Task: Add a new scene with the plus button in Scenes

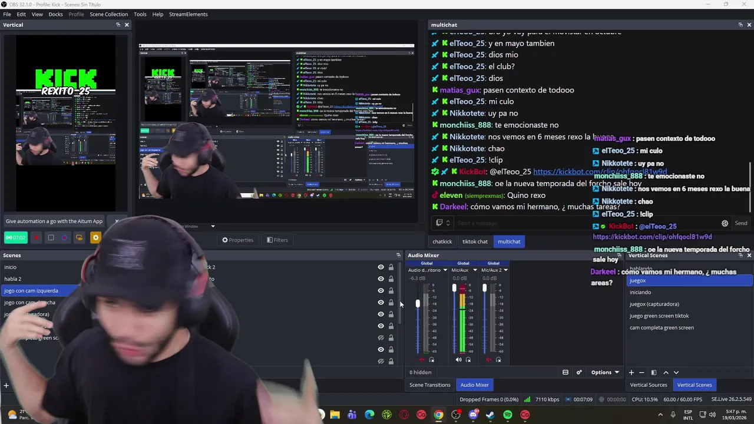Action: [6, 386]
